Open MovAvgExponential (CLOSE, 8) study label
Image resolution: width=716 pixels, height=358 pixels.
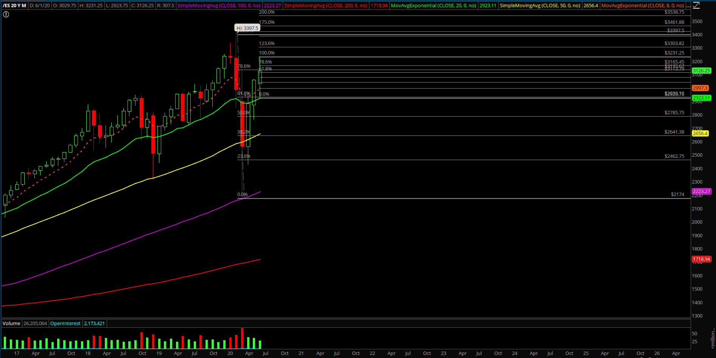[x=643, y=6]
